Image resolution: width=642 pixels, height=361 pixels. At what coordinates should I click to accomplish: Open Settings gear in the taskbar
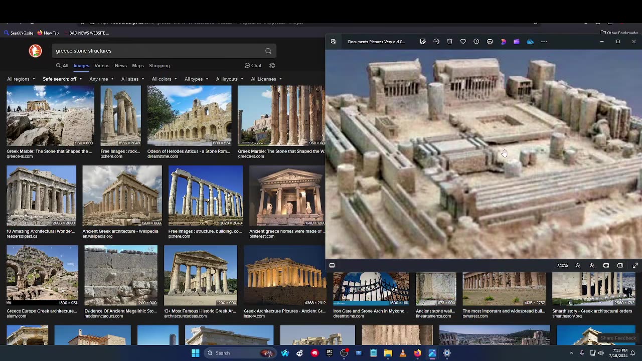pos(447,353)
